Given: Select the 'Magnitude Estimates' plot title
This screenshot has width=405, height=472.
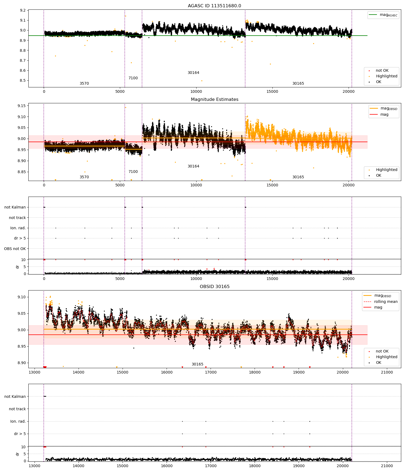Looking at the screenshot, I should click(x=214, y=100).
